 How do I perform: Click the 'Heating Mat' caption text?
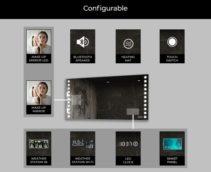coord(128,59)
